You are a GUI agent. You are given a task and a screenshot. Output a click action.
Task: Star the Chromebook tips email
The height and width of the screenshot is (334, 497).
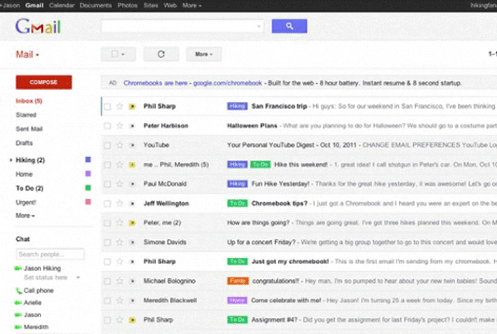tap(120, 203)
